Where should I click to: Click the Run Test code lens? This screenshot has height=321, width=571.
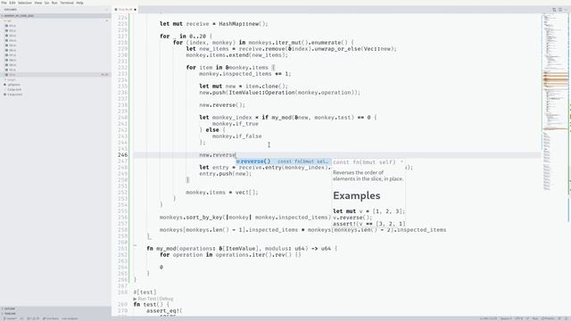(x=146, y=299)
